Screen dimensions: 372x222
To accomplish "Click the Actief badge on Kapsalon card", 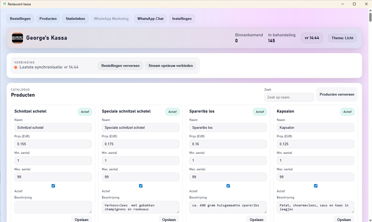I will click(x=347, y=112).
